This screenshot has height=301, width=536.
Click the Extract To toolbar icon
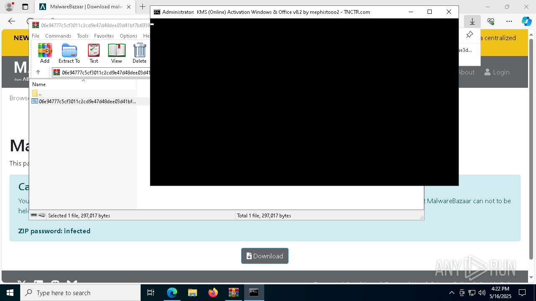(69, 53)
